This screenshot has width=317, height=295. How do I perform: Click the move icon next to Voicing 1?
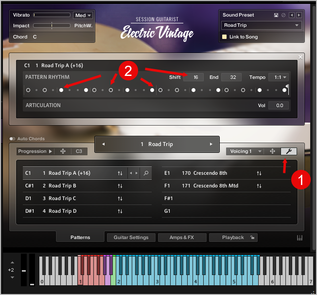pyautogui.click(x=272, y=151)
